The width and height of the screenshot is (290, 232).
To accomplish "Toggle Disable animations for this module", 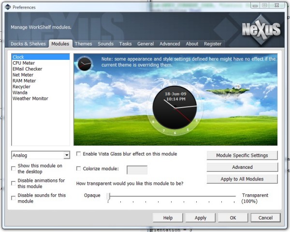I will [x=14, y=183].
